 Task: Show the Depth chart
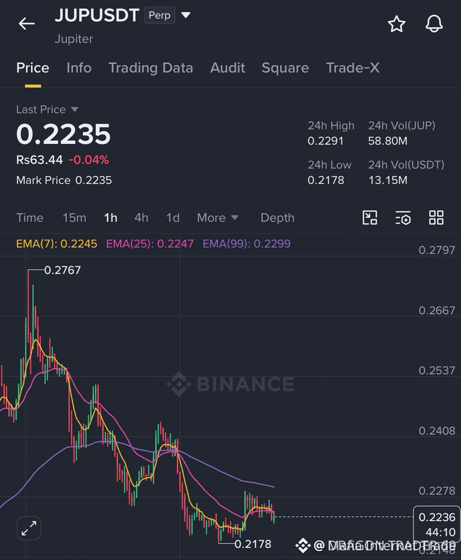(x=277, y=218)
